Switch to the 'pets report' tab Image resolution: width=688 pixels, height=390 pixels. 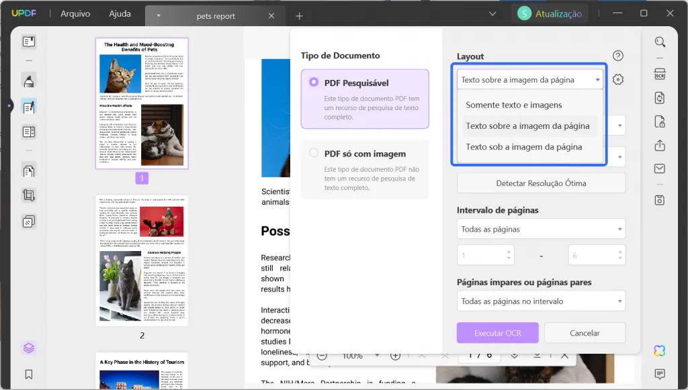(x=215, y=14)
